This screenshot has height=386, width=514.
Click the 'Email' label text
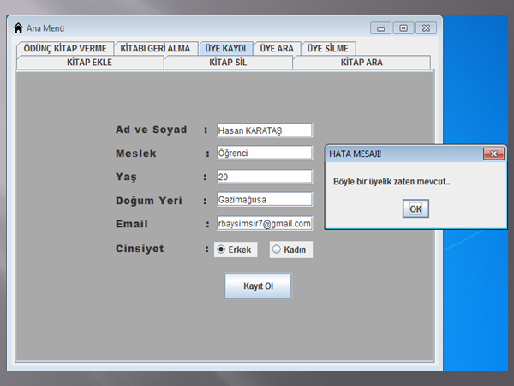132,224
